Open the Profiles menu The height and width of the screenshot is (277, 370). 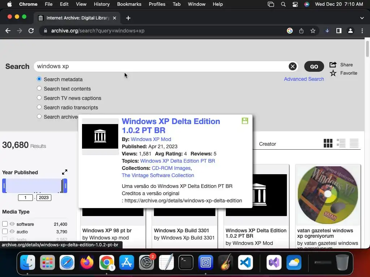[x=157, y=4]
